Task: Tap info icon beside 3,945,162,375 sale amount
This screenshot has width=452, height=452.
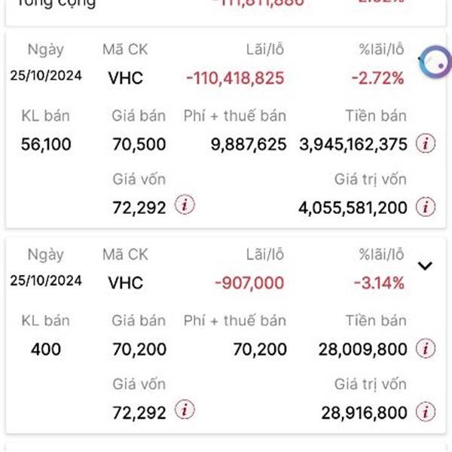Action: 426,143
